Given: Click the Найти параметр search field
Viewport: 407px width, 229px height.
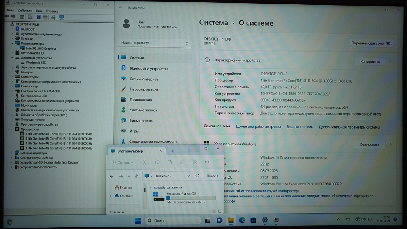Looking at the screenshot, I should point(155,43).
